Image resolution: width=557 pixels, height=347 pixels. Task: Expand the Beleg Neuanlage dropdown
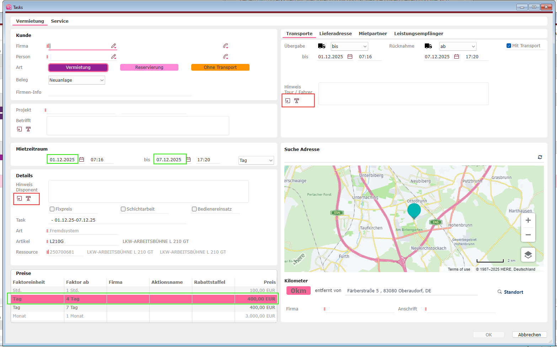click(77, 80)
